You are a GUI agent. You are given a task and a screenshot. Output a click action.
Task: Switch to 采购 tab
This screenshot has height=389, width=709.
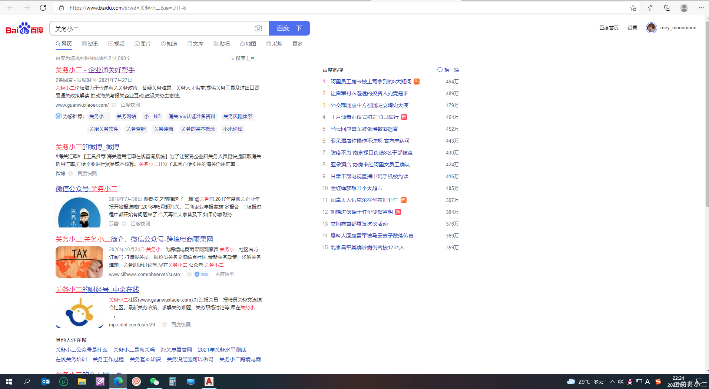[274, 44]
